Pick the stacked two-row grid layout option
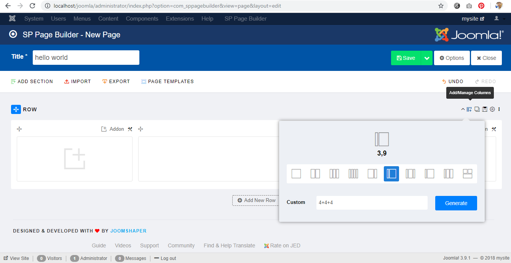The width and height of the screenshot is (511, 263). coord(468,174)
